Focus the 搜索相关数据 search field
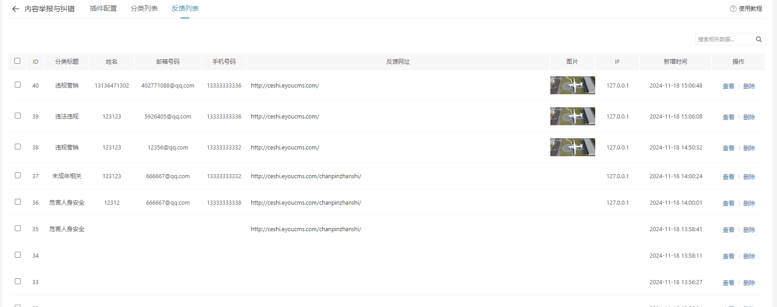Viewport: 777px width, 307px height. pos(724,39)
